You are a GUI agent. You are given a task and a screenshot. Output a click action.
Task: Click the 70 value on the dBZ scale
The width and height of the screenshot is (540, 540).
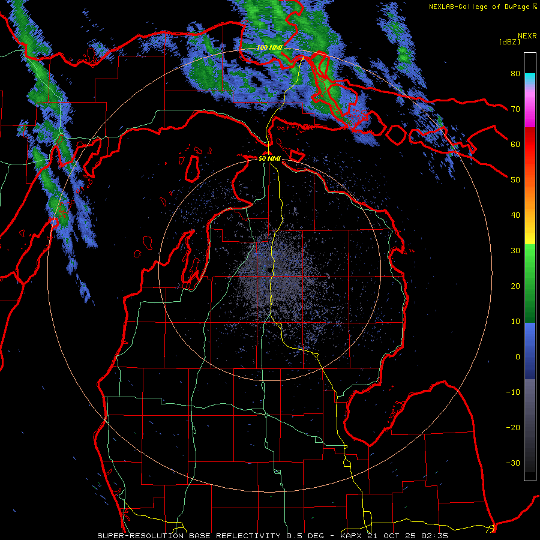pos(515,109)
